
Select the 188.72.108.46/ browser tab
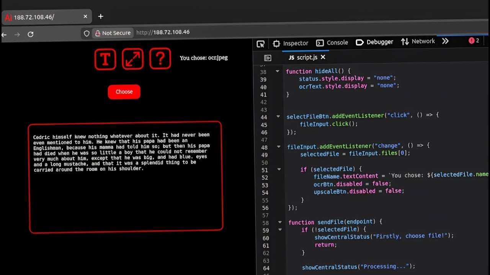(x=46, y=17)
